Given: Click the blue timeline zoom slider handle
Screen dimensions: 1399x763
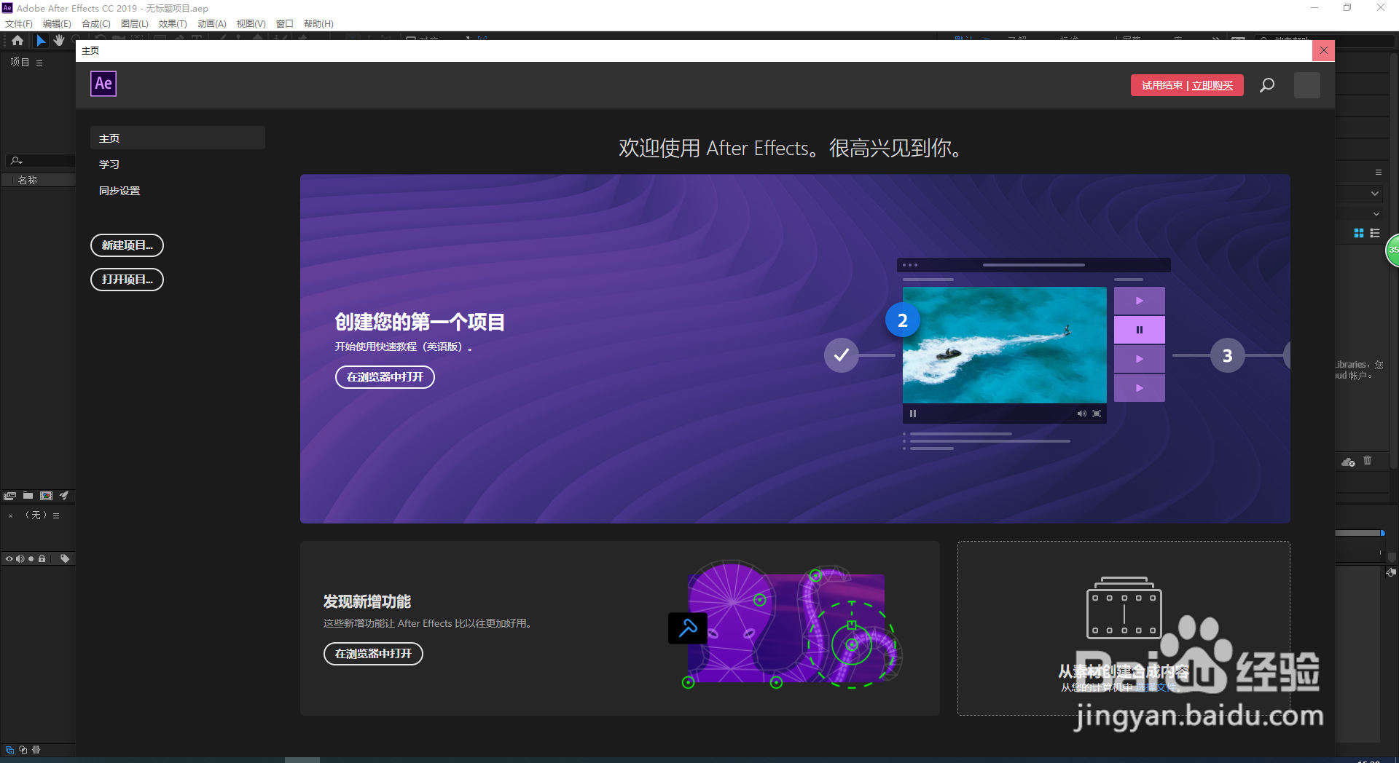Looking at the screenshot, I should pyautogui.click(x=1383, y=533).
